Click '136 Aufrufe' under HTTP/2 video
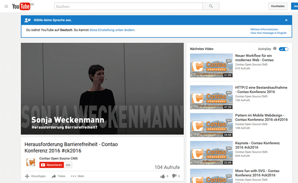298x183 pixels. (242, 100)
